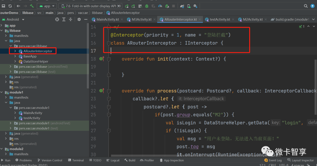Open the SDK Manager icon
Image resolution: width=317 pixels, height=166 pixels.
(195, 6)
